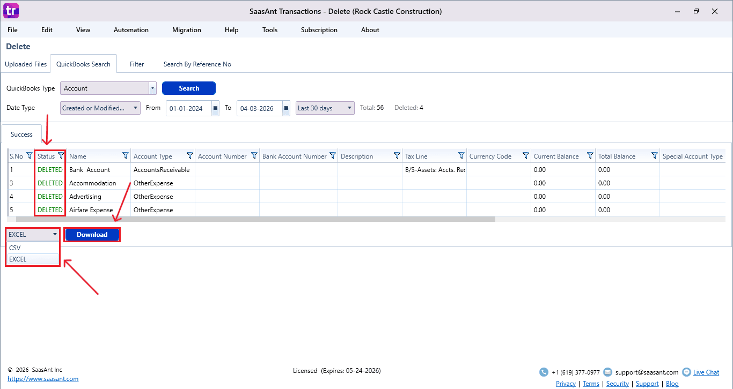Click the horizontal scrollbar under the table
Viewport: 733px width, 389px height.
[x=255, y=219]
